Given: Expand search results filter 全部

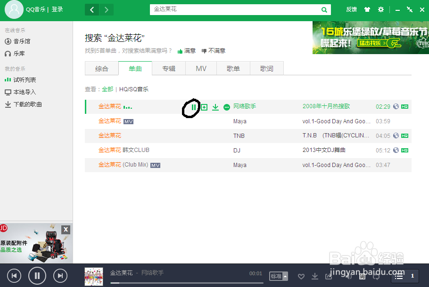Looking at the screenshot, I should coord(107,89).
